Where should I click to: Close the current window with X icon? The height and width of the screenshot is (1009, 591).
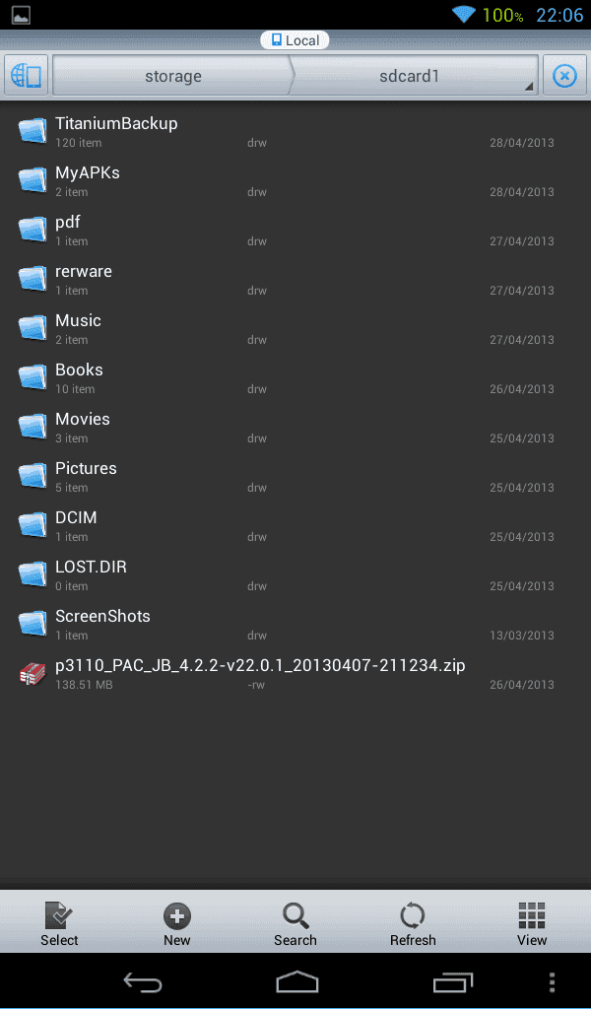[x=564, y=76]
